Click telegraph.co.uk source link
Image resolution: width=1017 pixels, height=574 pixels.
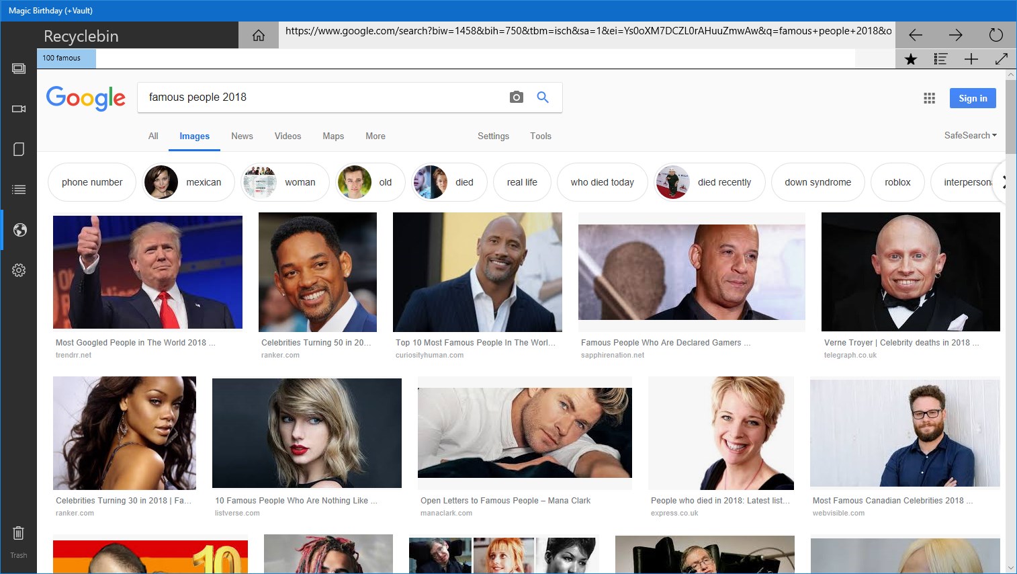pos(850,355)
